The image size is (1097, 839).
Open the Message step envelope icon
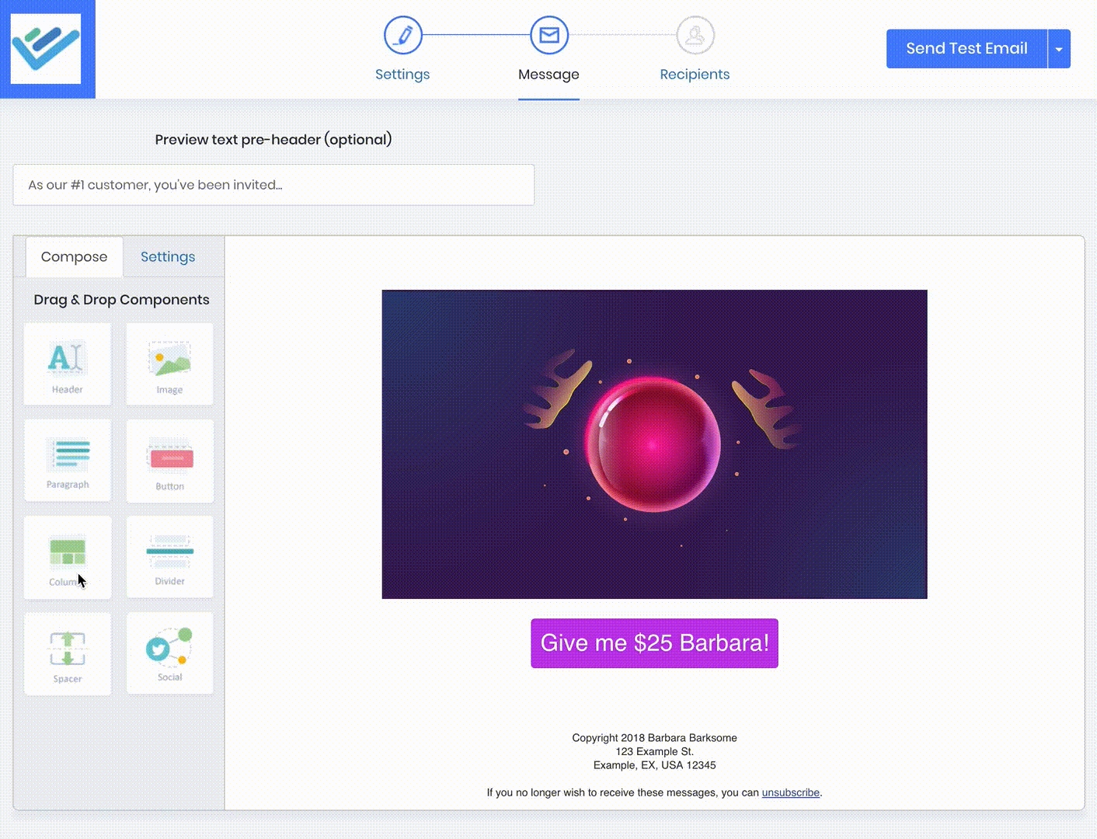click(549, 36)
